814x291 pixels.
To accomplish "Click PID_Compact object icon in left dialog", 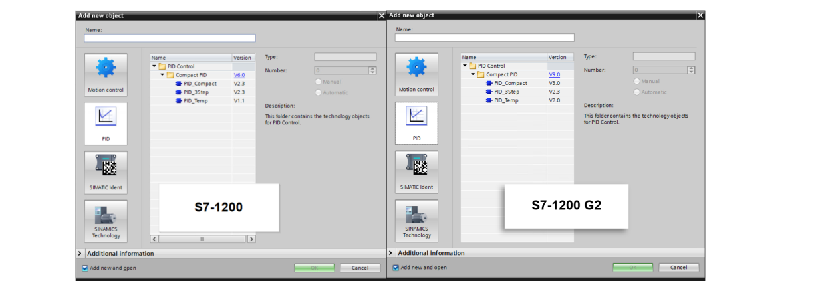I will 178,84.
